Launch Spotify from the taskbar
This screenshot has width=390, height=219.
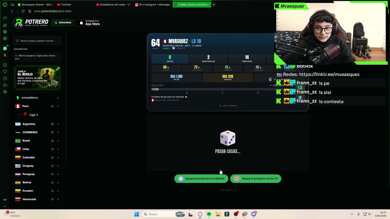click(x=209, y=214)
